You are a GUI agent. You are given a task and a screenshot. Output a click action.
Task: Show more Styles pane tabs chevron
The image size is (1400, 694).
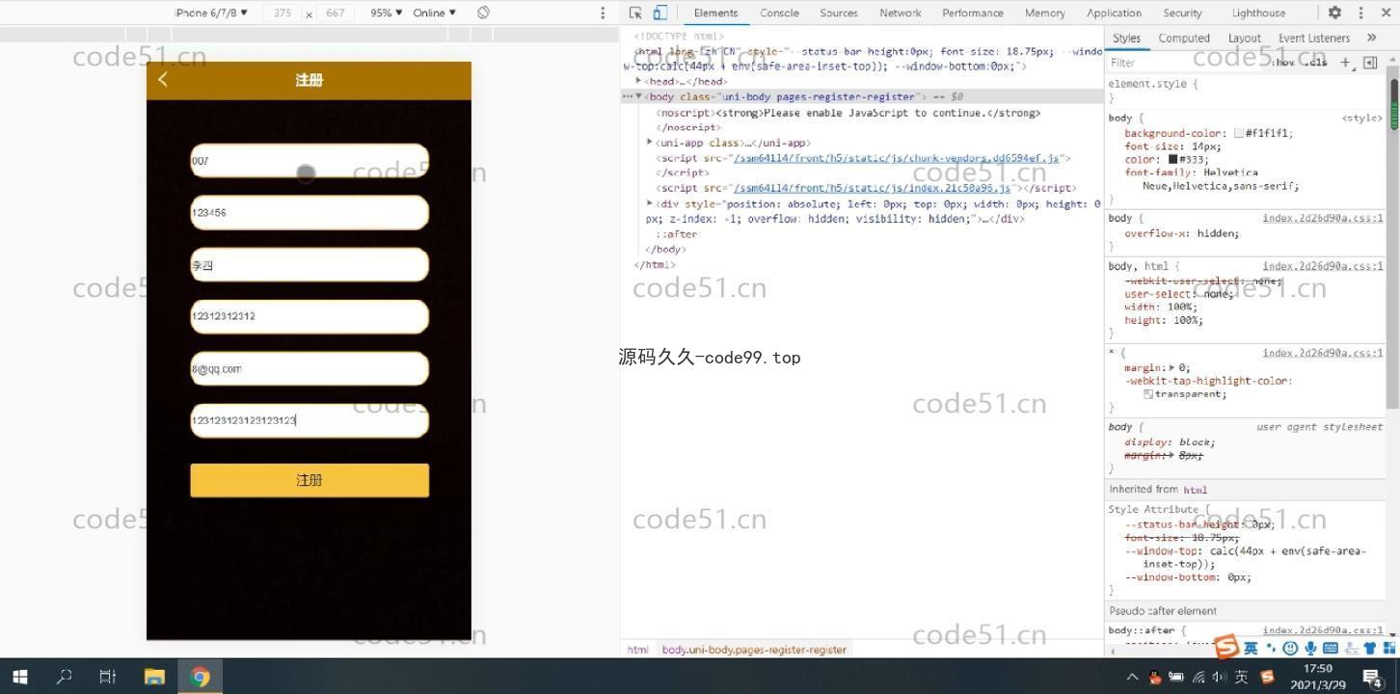click(1371, 38)
